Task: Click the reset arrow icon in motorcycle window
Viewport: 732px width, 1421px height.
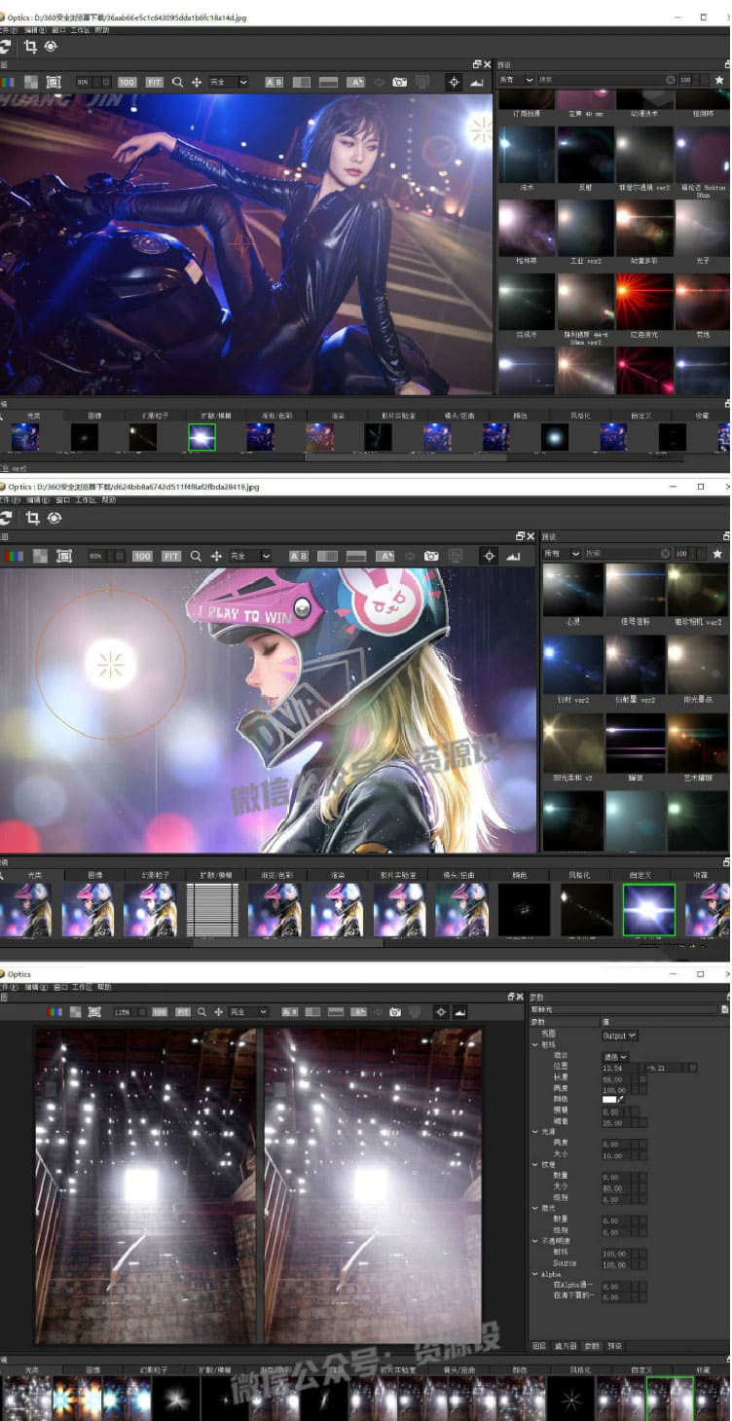Action: (x=5, y=46)
